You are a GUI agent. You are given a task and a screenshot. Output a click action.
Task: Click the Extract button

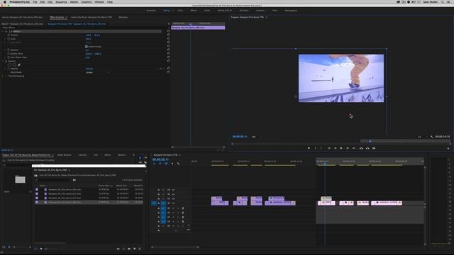tap(367, 148)
